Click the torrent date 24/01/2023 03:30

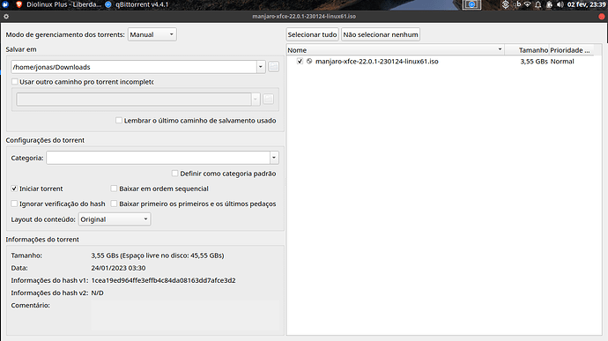coord(118,268)
